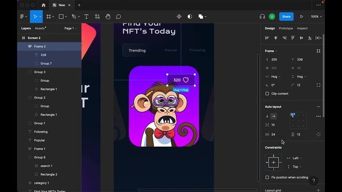342x192 pixels.
Task: Align top icon in Design panel
Action: pos(293,38)
